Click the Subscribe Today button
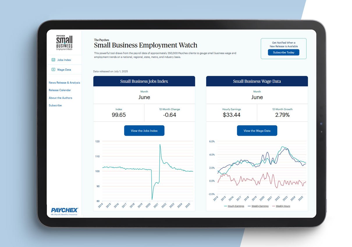The height and width of the screenshot is (247, 352). 284,53
